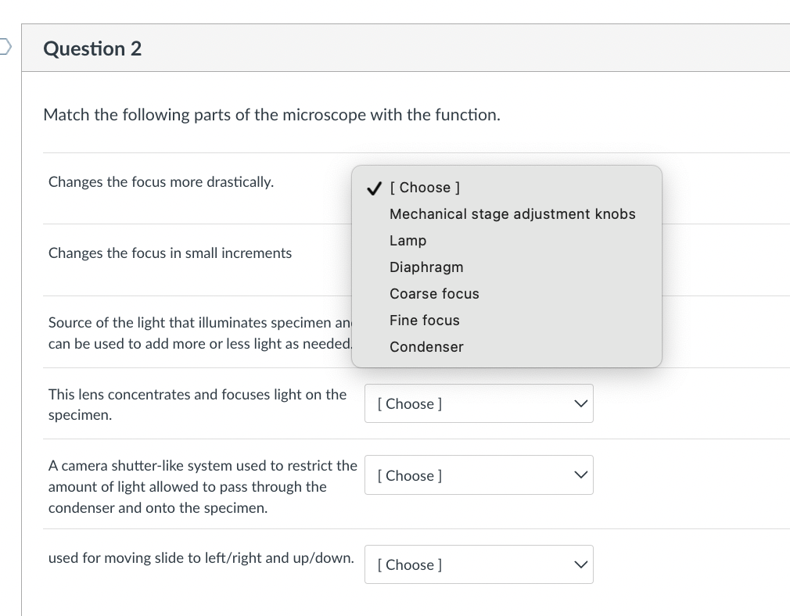Open the dropdown for the camera shutter-like system question
This screenshot has width=790, height=616.
tap(479, 475)
